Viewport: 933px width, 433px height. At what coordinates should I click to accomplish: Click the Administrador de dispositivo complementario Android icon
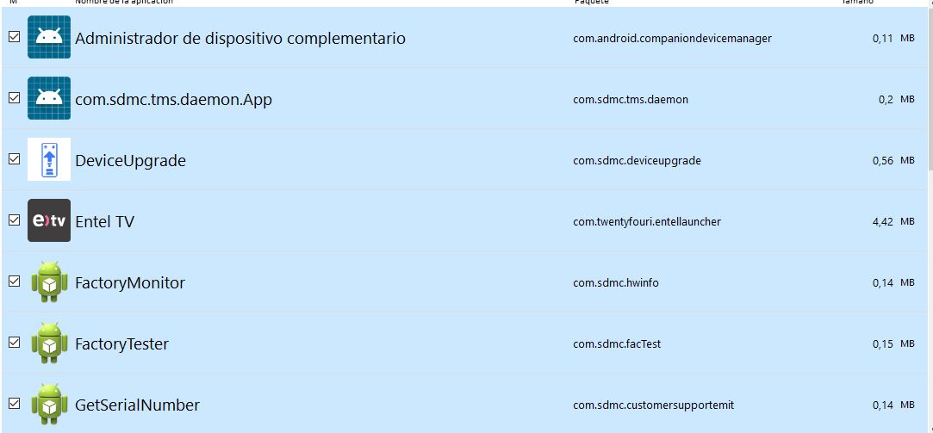[x=49, y=38]
